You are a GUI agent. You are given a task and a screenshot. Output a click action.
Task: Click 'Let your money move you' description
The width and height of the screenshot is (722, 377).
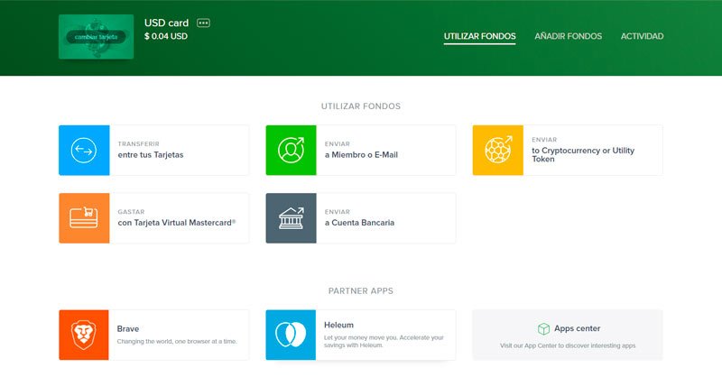[384, 342]
